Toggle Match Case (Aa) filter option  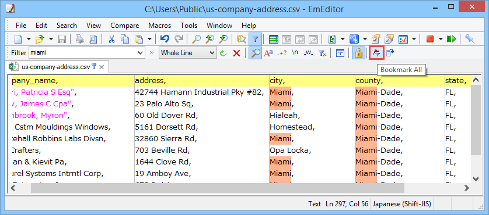pyautogui.click(x=268, y=53)
